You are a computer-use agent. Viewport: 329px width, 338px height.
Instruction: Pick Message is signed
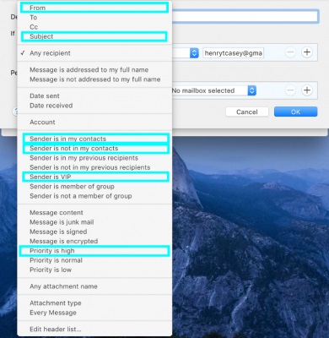pyautogui.click(x=94, y=232)
